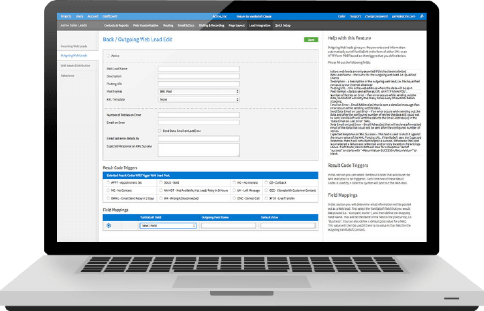484x311 pixels.
Task: Check EMAIL - Email Sent Retry checkbox
Action: pyautogui.click(x=108, y=198)
